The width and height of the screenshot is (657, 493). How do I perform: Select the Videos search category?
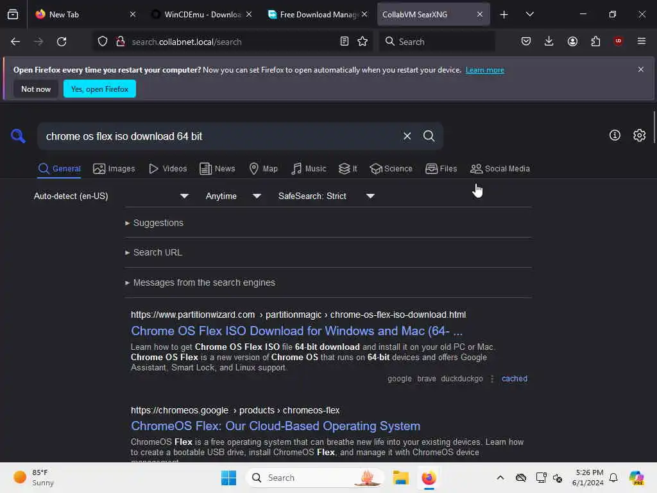(167, 169)
